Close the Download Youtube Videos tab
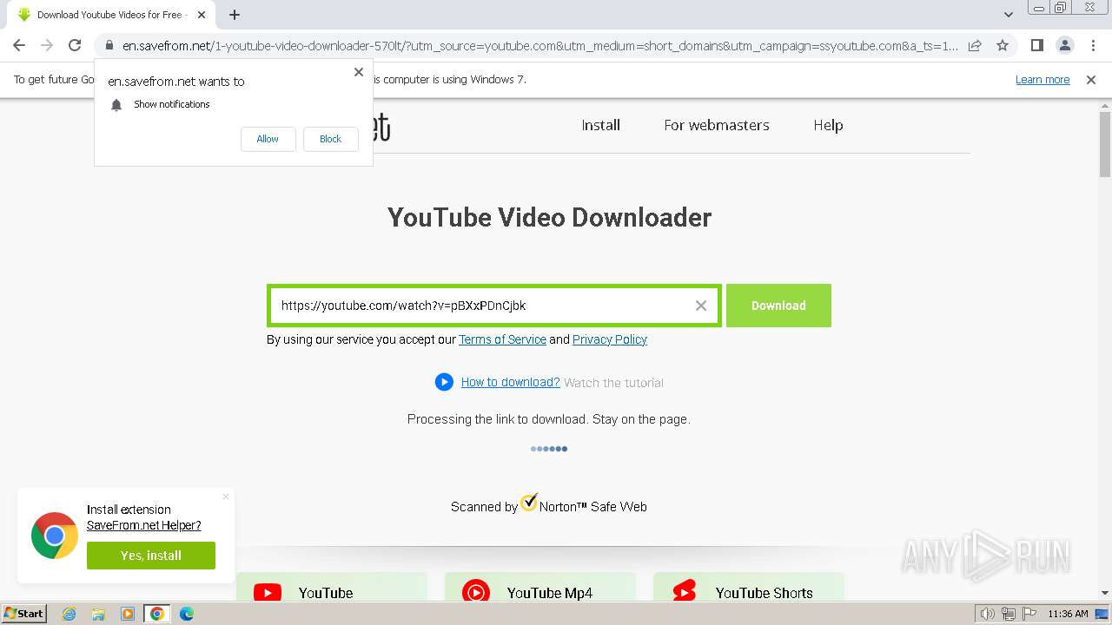The width and height of the screenshot is (1112, 625). tap(202, 15)
